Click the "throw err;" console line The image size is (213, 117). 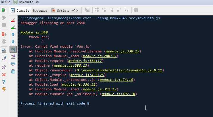coord(39,37)
